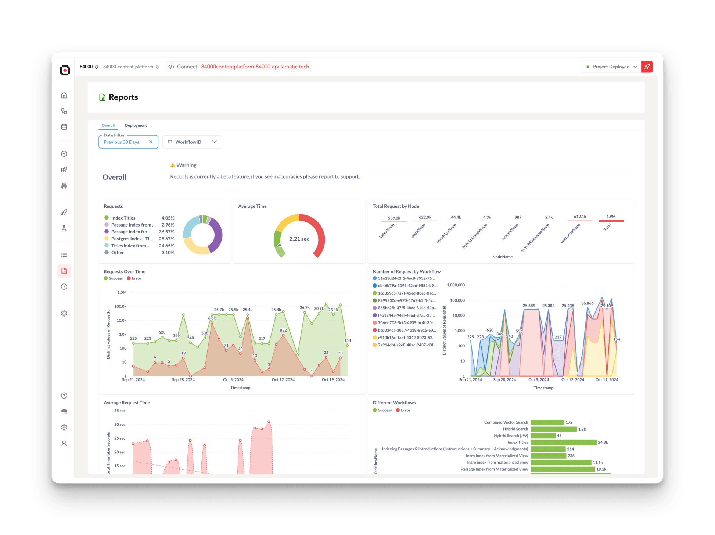Click Combined Vector Search workflow label
The height and width of the screenshot is (535, 715).
click(x=506, y=422)
